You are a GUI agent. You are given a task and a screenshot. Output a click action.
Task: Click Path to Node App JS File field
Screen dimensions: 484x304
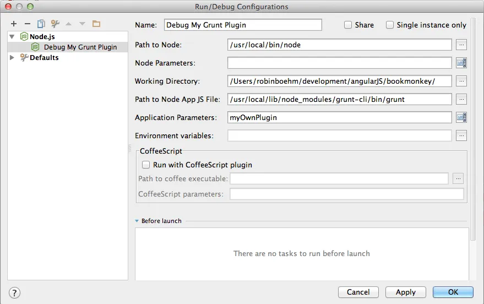pyautogui.click(x=340, y=99)
